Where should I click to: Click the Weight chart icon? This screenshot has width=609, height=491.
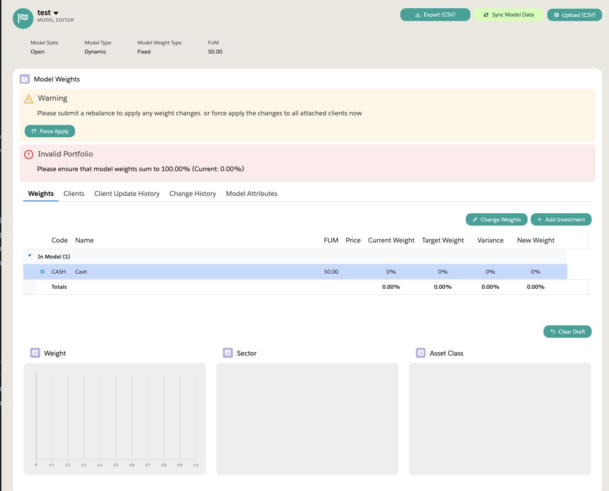point(35,353)
